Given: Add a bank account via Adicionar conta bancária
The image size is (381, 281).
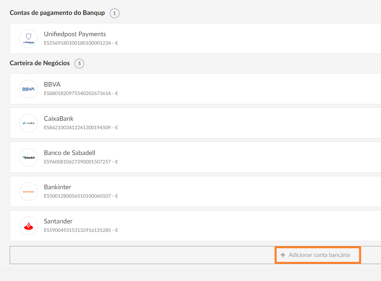Looking at the screenshot, I should click(317, 255).
